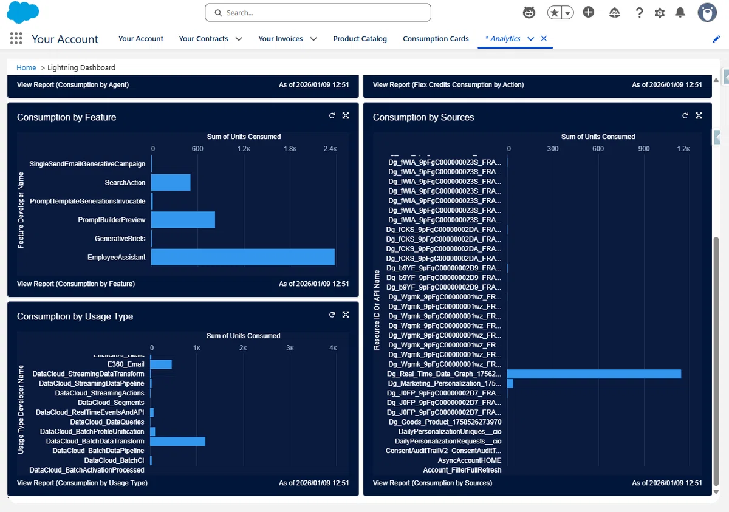The width and height of the screenshot is (729, 512).
Task: Expand the Your Contracts tab menu
Action: (x=239, y=39)
